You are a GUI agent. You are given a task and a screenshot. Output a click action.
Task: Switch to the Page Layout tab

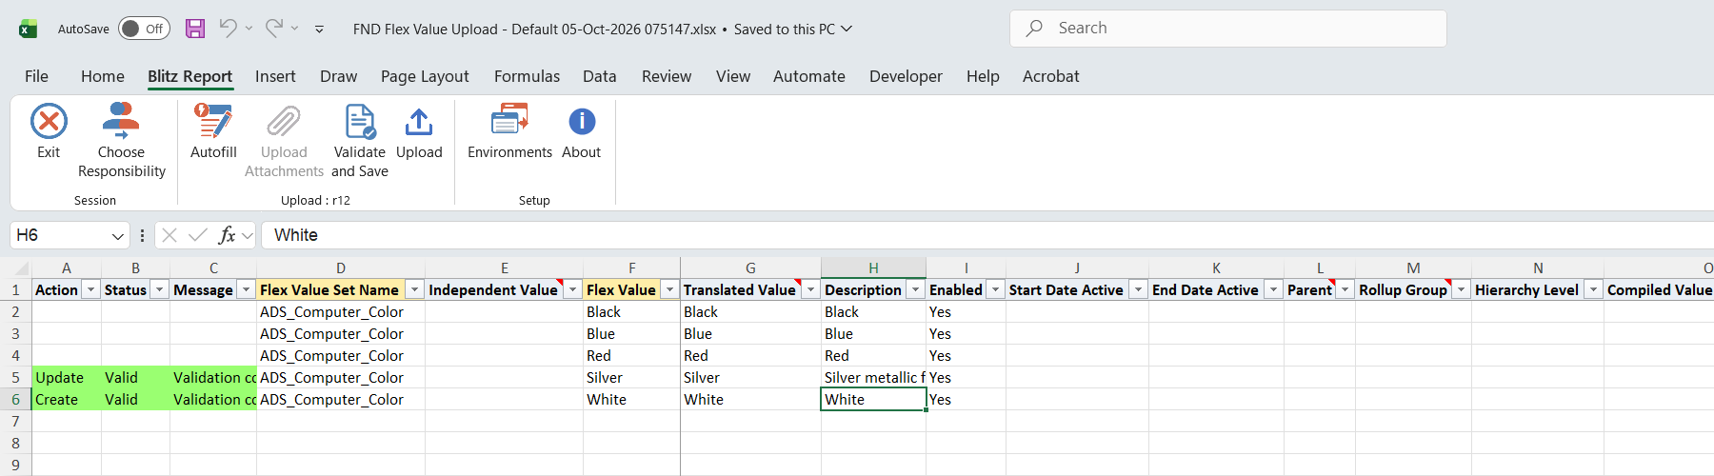pos(425,76)
